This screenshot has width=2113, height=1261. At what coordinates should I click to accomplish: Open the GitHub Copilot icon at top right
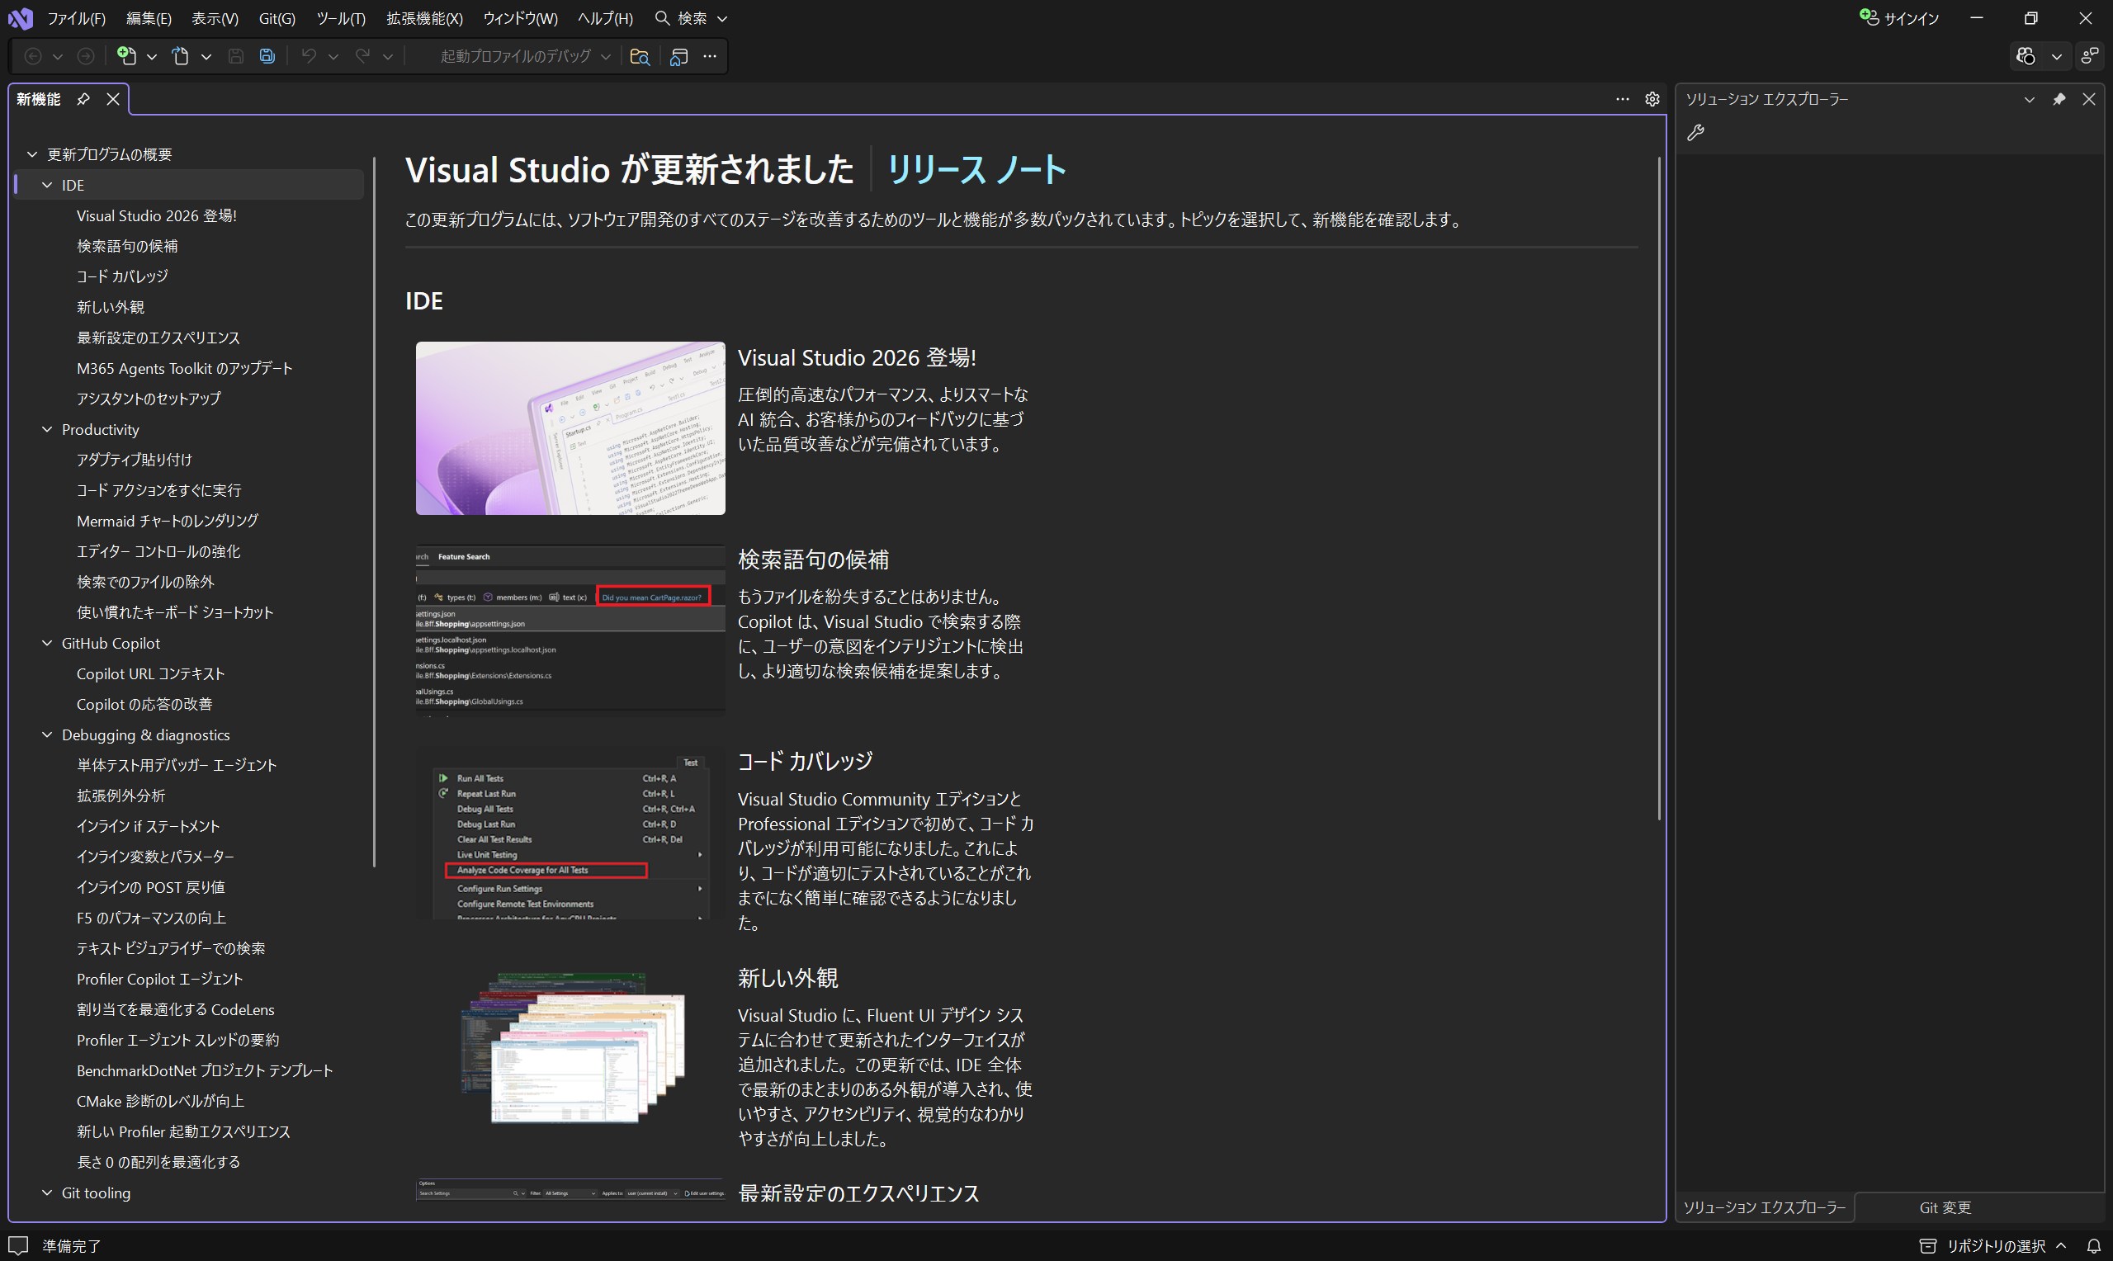2026,56
